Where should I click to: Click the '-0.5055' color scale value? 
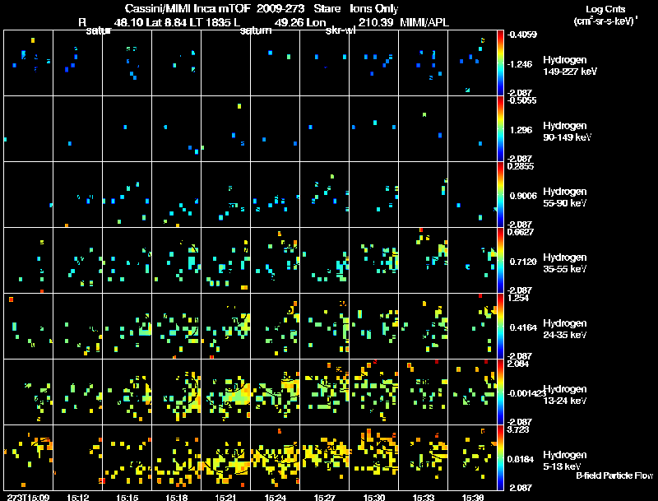521,100
